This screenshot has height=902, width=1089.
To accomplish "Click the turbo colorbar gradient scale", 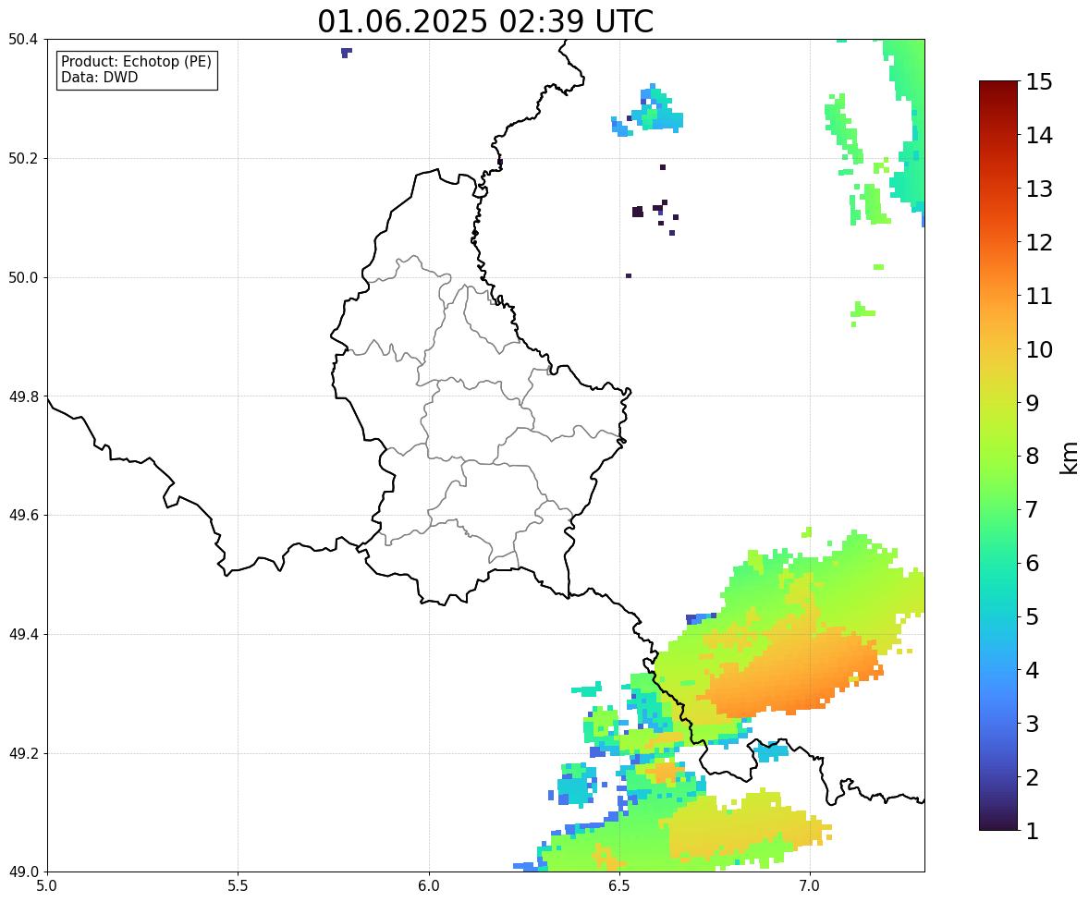I will (998, 456).
